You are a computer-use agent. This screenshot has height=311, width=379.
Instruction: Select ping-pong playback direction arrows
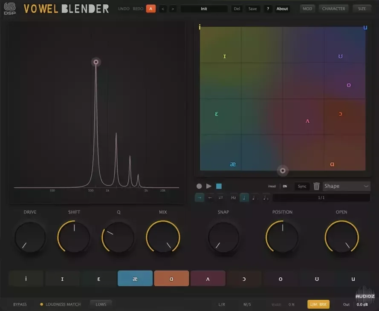pos(221,198)
